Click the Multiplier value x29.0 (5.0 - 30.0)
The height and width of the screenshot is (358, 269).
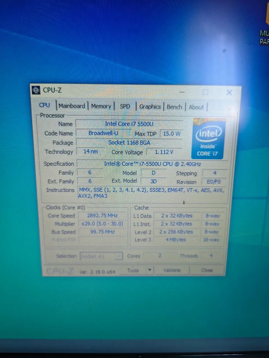[x=102, y=224]
